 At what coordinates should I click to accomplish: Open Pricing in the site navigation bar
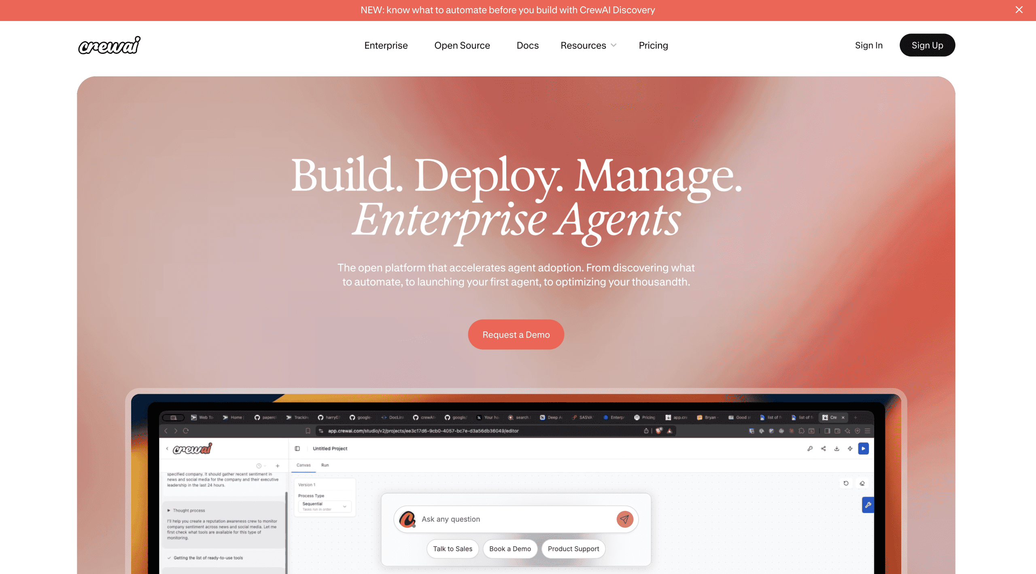pyautogui.click(x=653, y=45)
